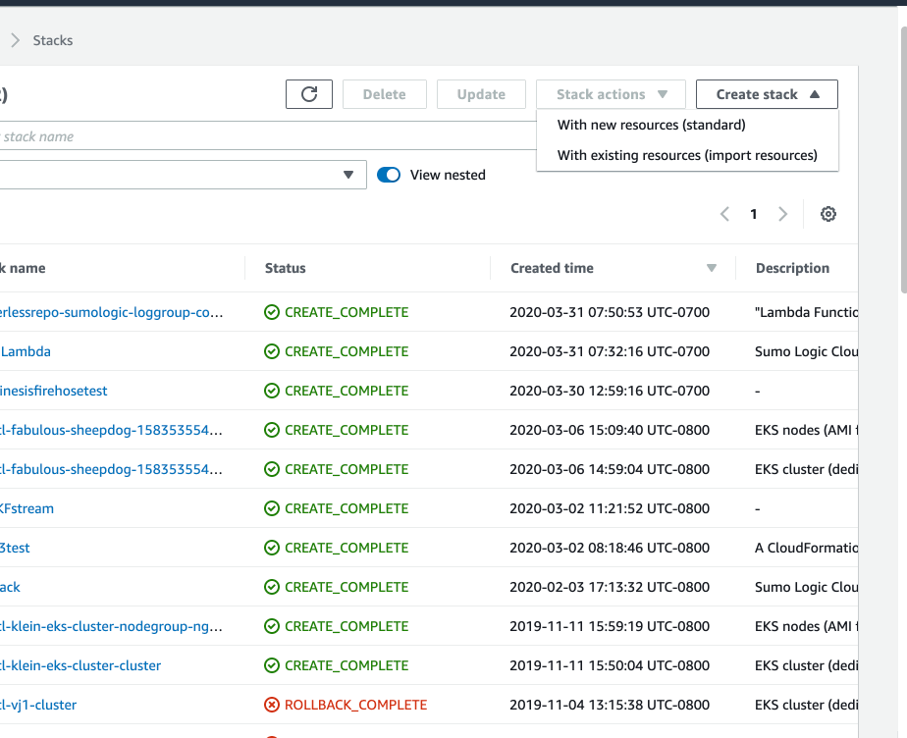Open table preferences gear icon

[x=827, y=214]
